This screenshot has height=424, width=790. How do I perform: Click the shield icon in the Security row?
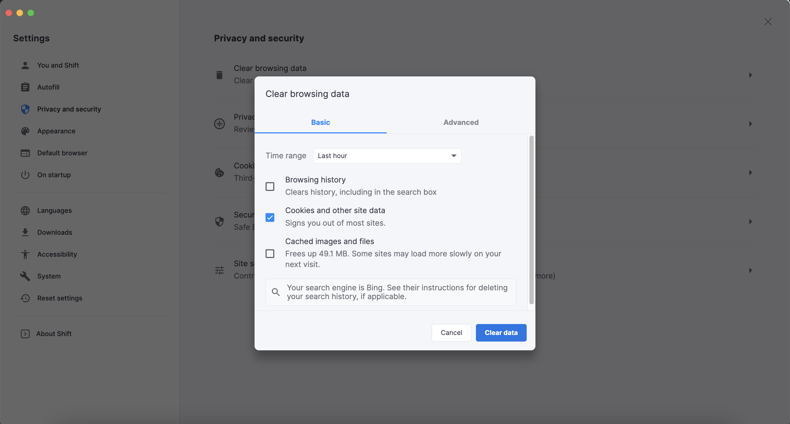coord(219,221)
